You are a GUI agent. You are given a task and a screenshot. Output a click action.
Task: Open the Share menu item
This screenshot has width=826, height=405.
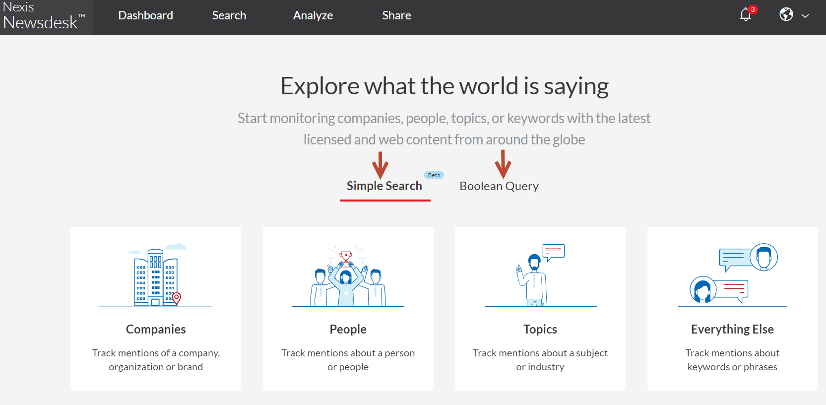point(396,15)
